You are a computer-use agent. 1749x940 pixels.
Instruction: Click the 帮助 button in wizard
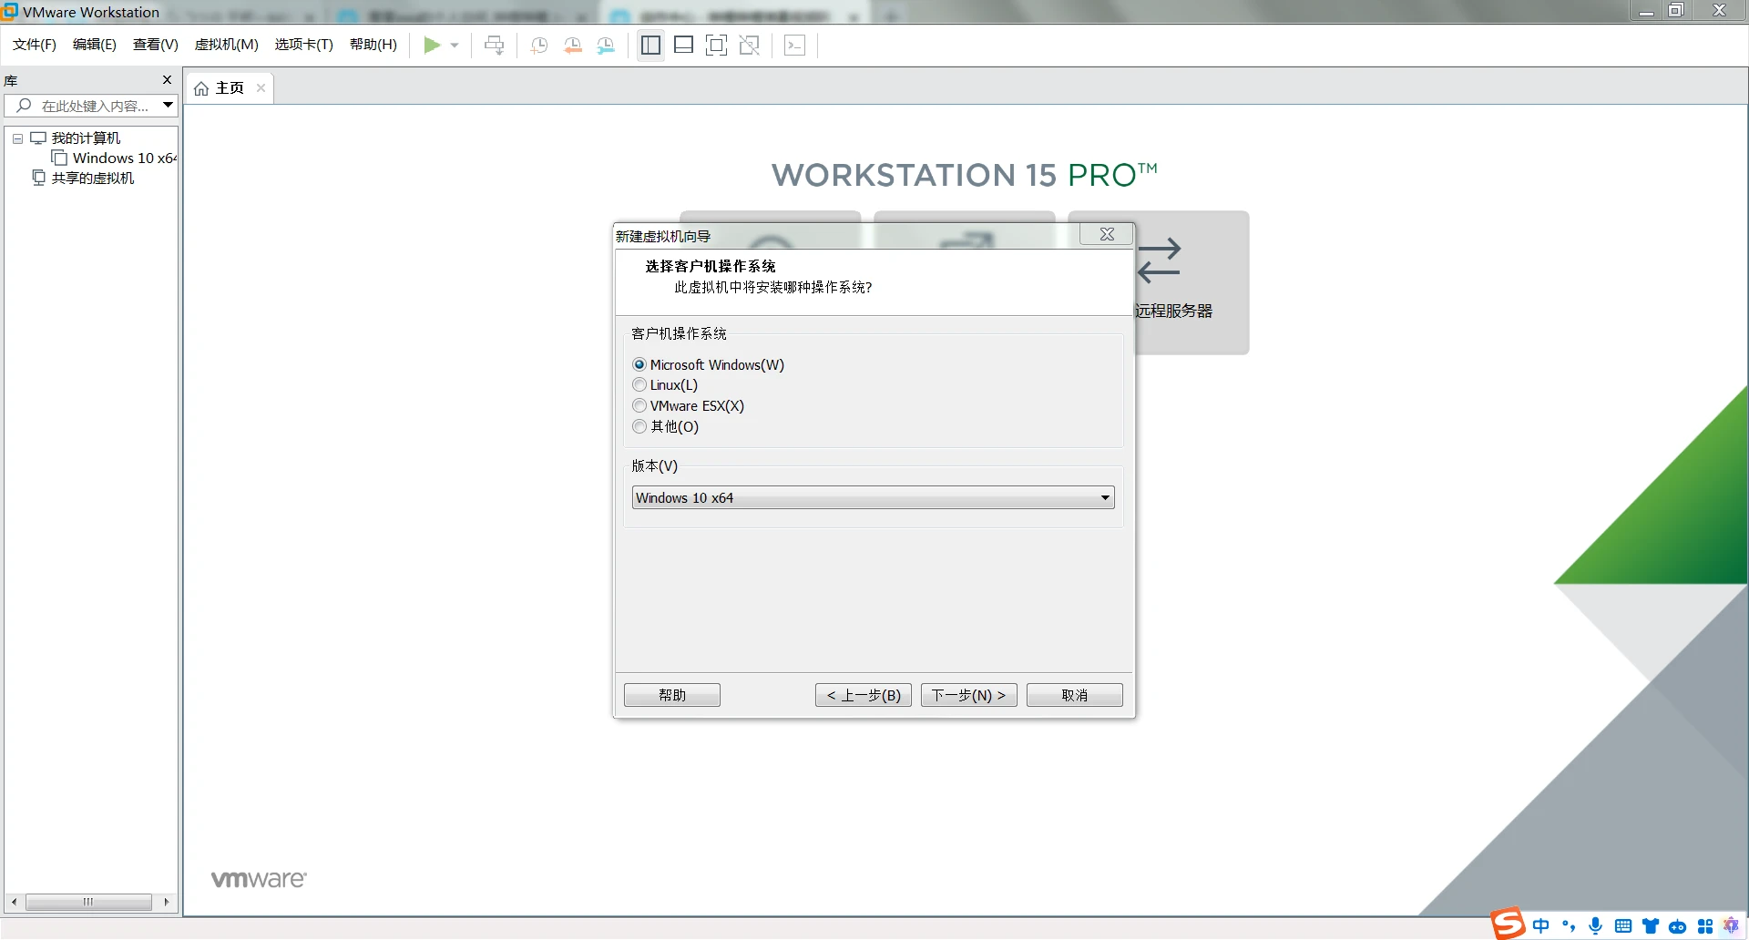coord(672,696)
